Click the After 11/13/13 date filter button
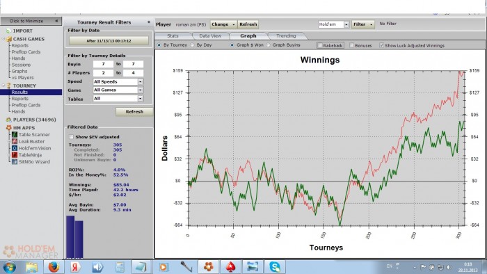The image size is (487, 274). click(109, 41)
